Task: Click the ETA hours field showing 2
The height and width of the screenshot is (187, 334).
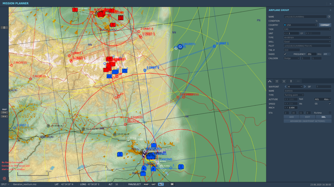Action: tap(287, 113)
